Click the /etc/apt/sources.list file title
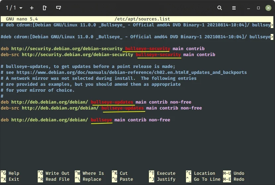Screen dimensions: 275x185 point(142,19)
